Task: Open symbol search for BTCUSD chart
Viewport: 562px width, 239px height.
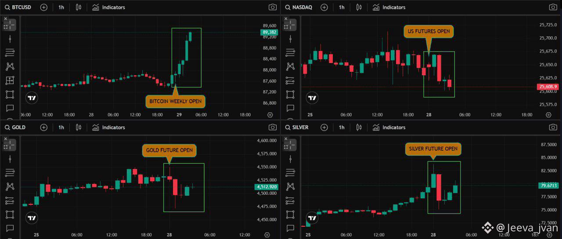Action: point(18,7)
